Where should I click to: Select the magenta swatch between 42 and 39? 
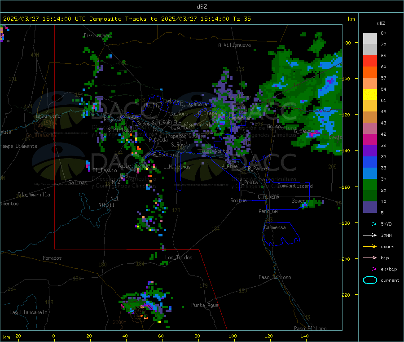click(370, 139)
